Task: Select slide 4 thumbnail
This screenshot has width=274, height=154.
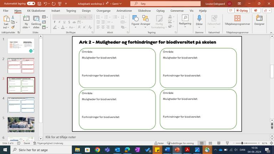Action: [x=21, y=105]
